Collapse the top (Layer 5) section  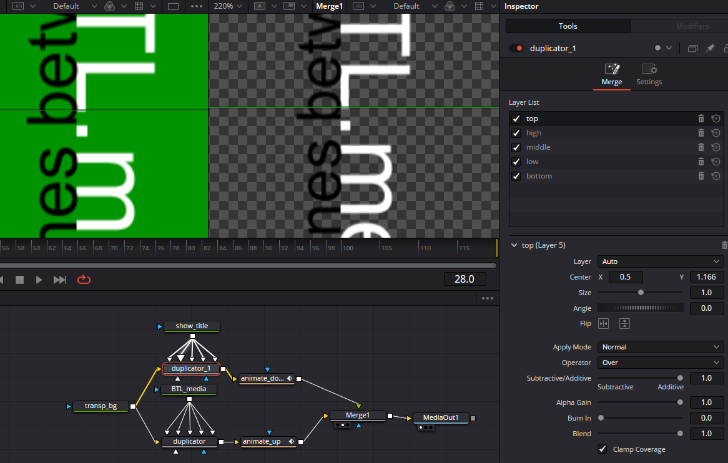pos(514,245)
